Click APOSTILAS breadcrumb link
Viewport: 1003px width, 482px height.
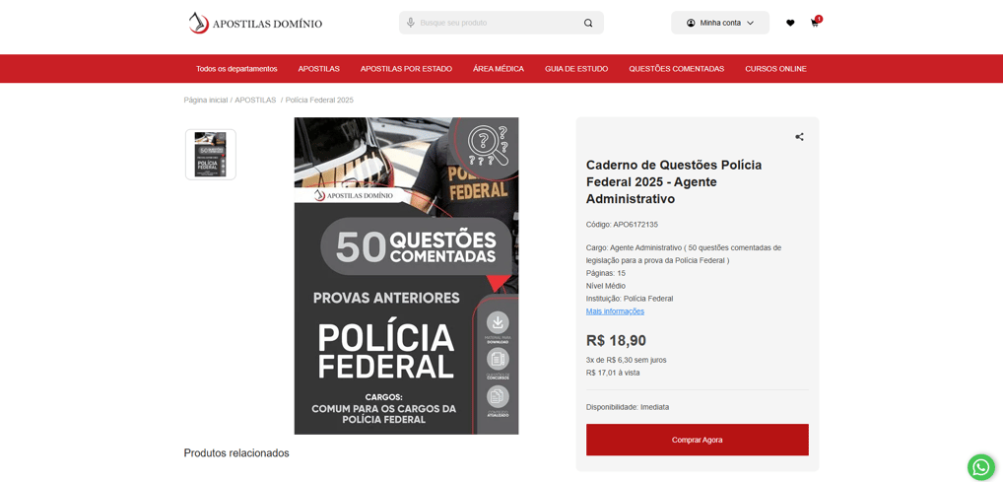[255, 101]
